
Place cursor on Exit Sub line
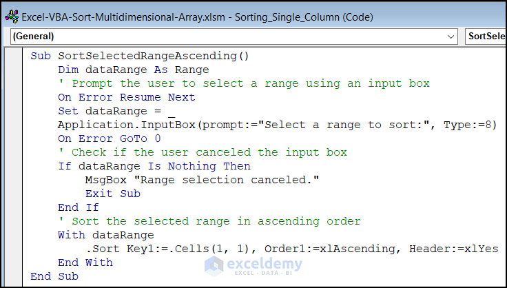pyautogui.click(x=112, y=194)
